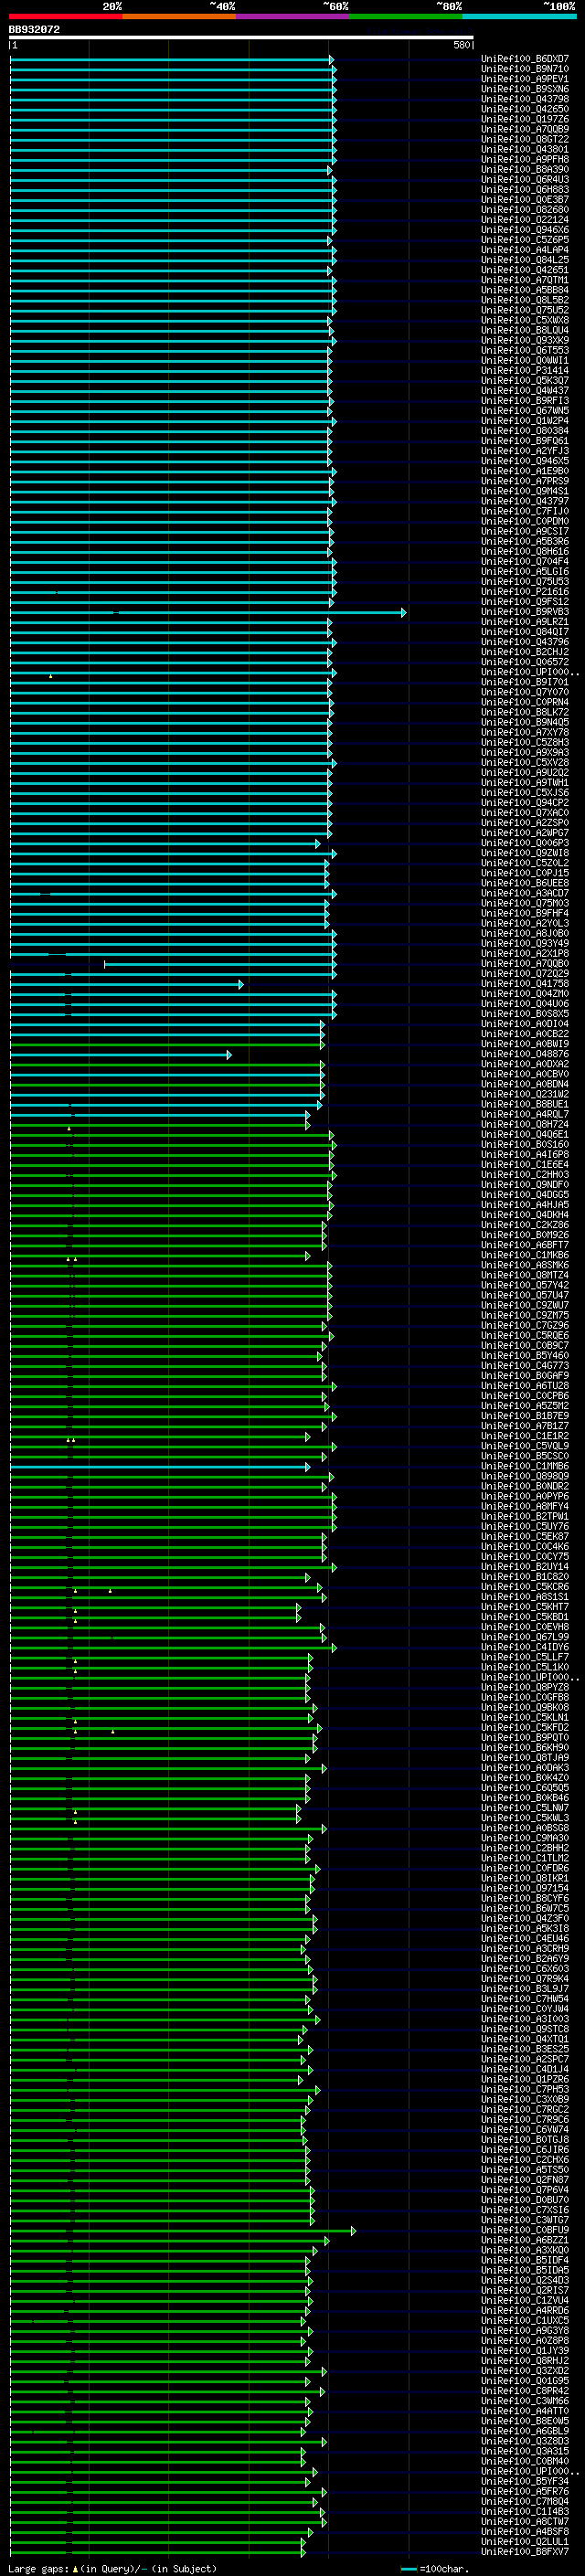
Task: Select hit label UniRef100_Q42651
Action: pos(525,270)
